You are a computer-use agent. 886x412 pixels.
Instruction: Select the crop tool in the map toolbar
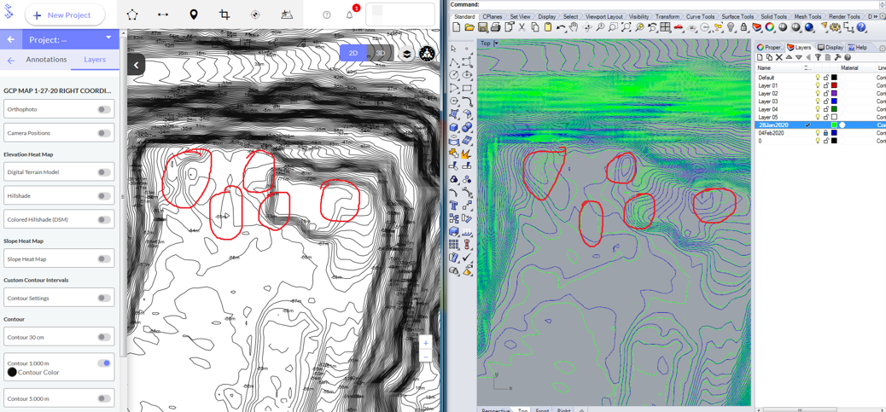[x=224, y=15]
